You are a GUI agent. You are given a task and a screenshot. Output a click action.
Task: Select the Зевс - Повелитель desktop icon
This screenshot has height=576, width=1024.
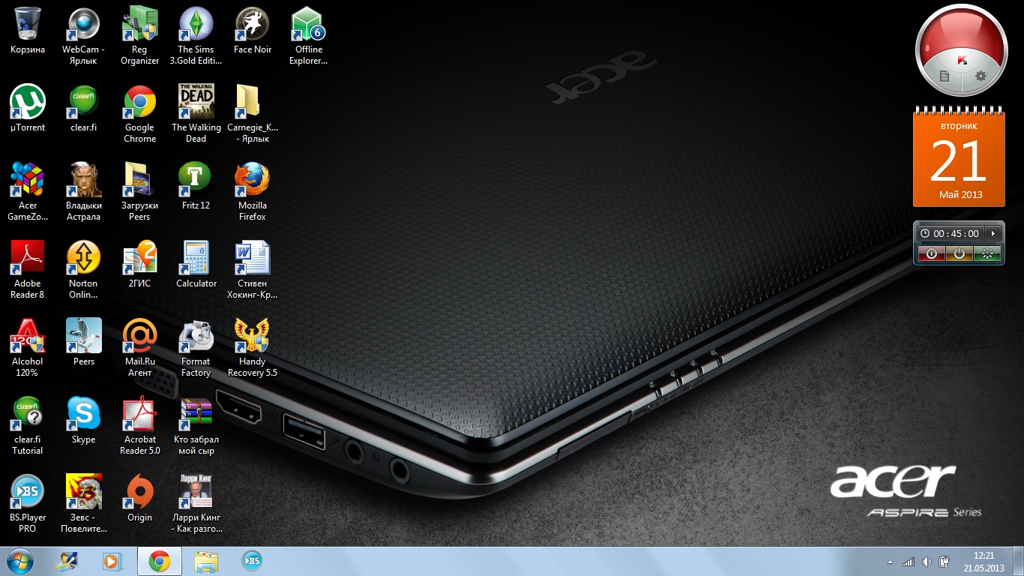pyautogui.click(x=83, y=504)
